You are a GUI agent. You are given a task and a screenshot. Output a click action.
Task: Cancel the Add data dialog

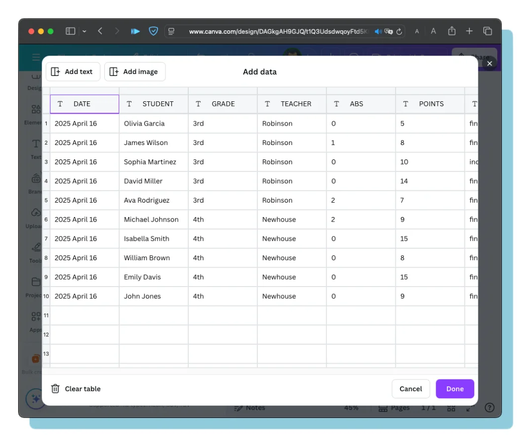click(x=410, y=389)
